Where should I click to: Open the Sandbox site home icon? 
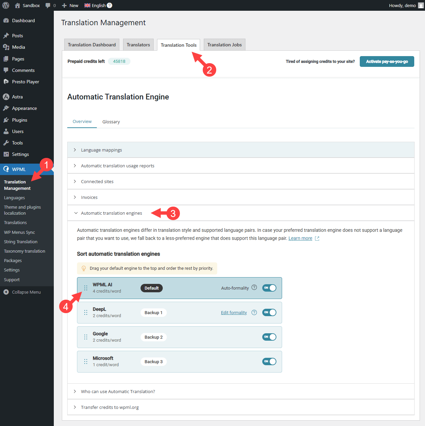coord(17,5)
